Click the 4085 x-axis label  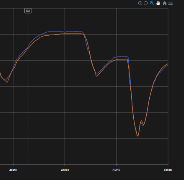(x=13, y=170)
